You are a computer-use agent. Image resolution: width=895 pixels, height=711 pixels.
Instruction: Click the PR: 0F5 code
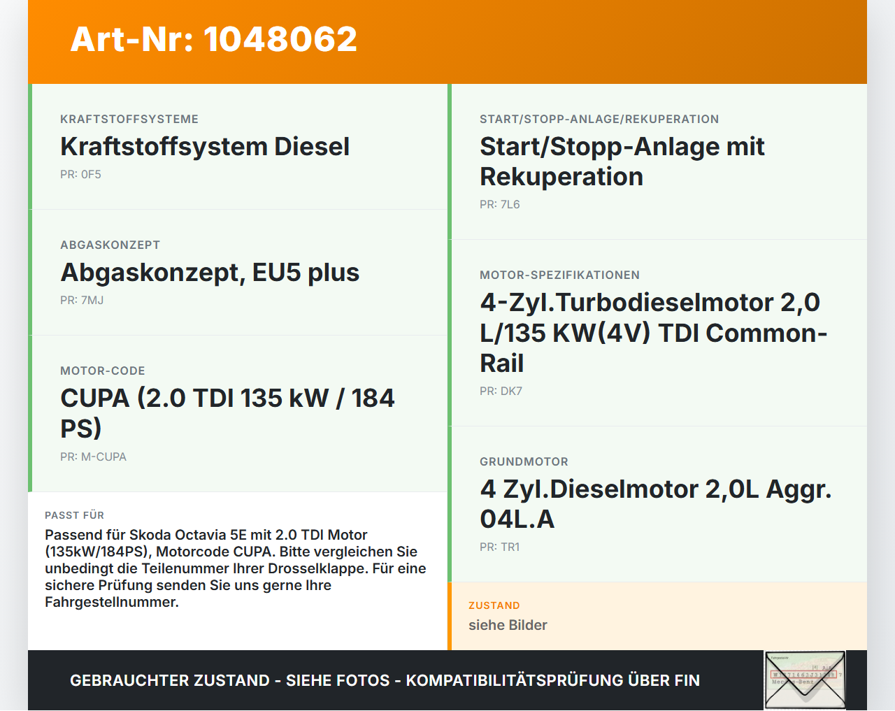[x=80, y=175]
